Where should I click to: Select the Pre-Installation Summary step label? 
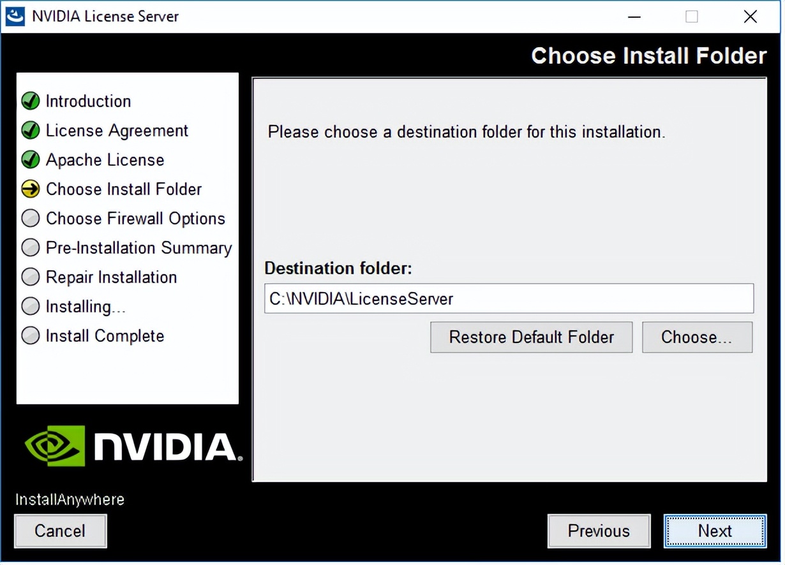[138, 248]
